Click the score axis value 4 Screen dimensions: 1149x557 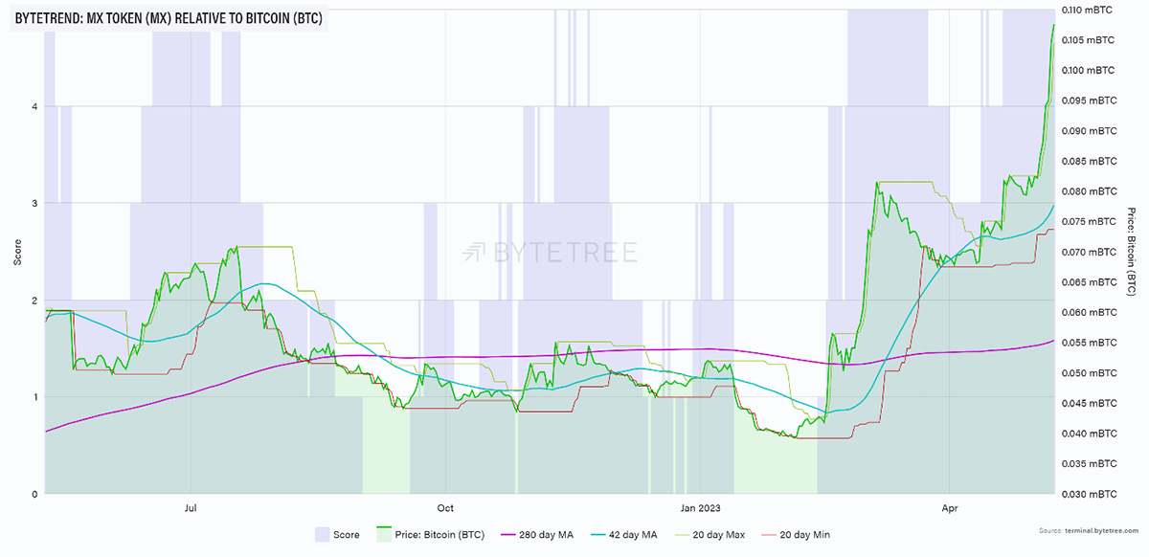(34, 106)
